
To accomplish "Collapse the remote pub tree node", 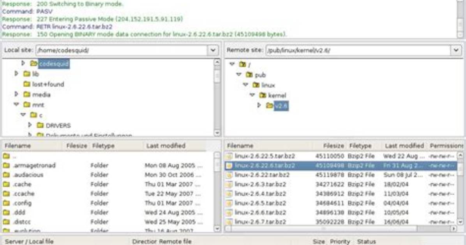I will tap(239, 75).
